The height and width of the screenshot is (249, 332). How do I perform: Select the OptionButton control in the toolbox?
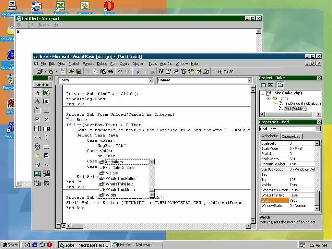(x=47, y=119)
